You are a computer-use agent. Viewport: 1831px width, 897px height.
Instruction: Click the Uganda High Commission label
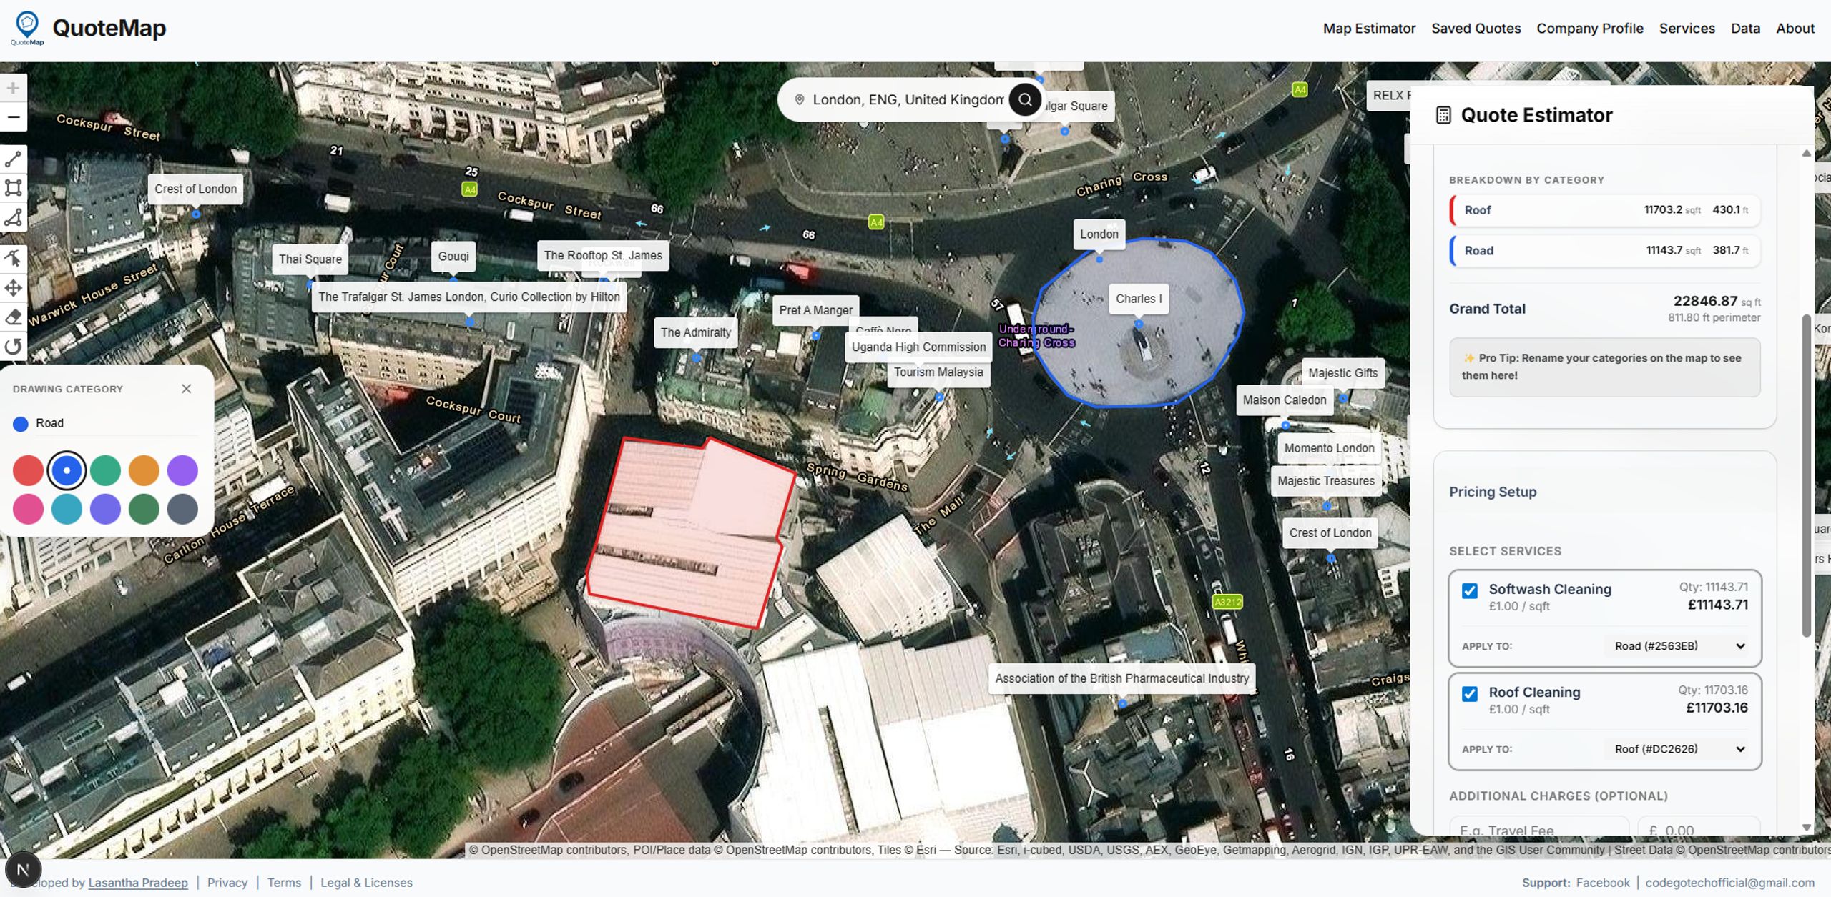pyautogui.click(x=918, y=347)
